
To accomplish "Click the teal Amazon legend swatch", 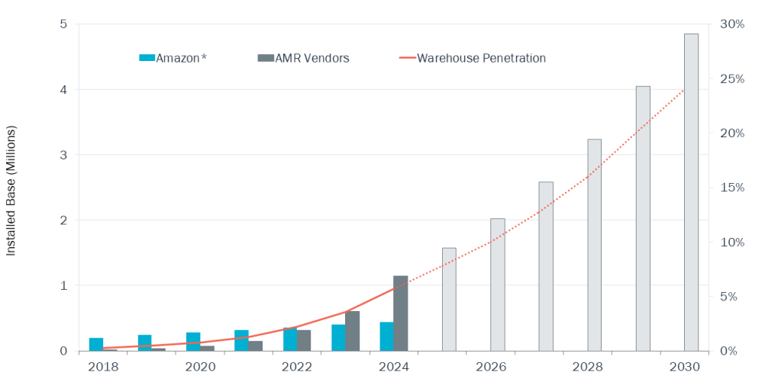I will 147,58.
